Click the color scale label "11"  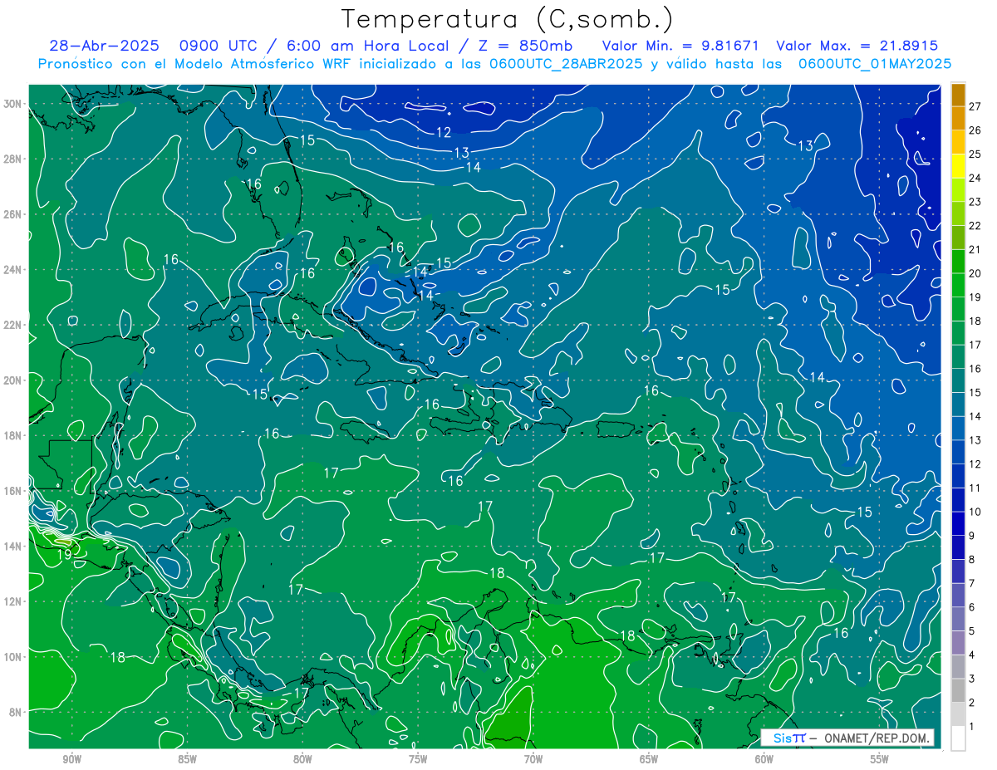click(975, 488)
